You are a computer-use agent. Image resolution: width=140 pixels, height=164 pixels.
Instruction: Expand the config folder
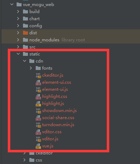tap(18, 26)
